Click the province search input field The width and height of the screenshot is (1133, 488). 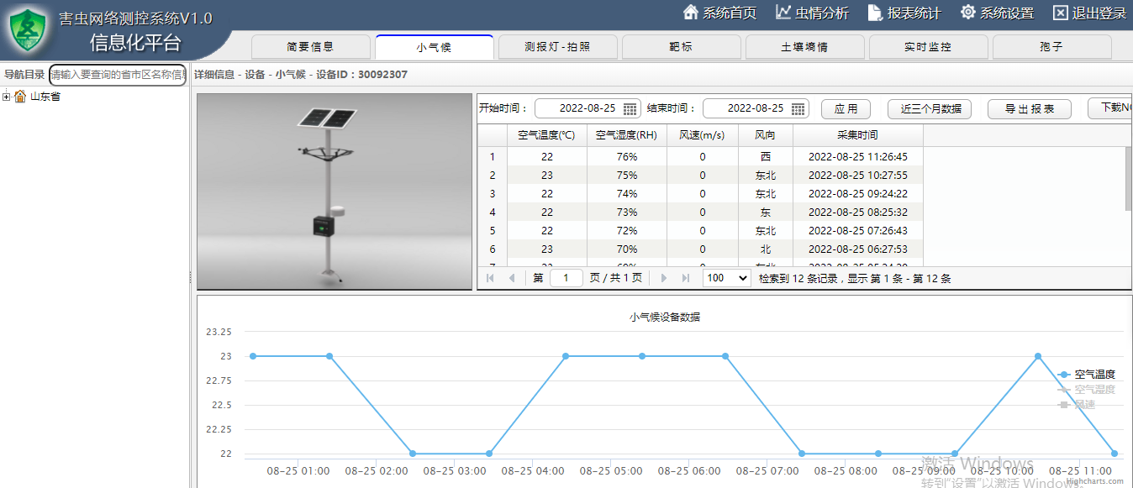pos(117,75)
